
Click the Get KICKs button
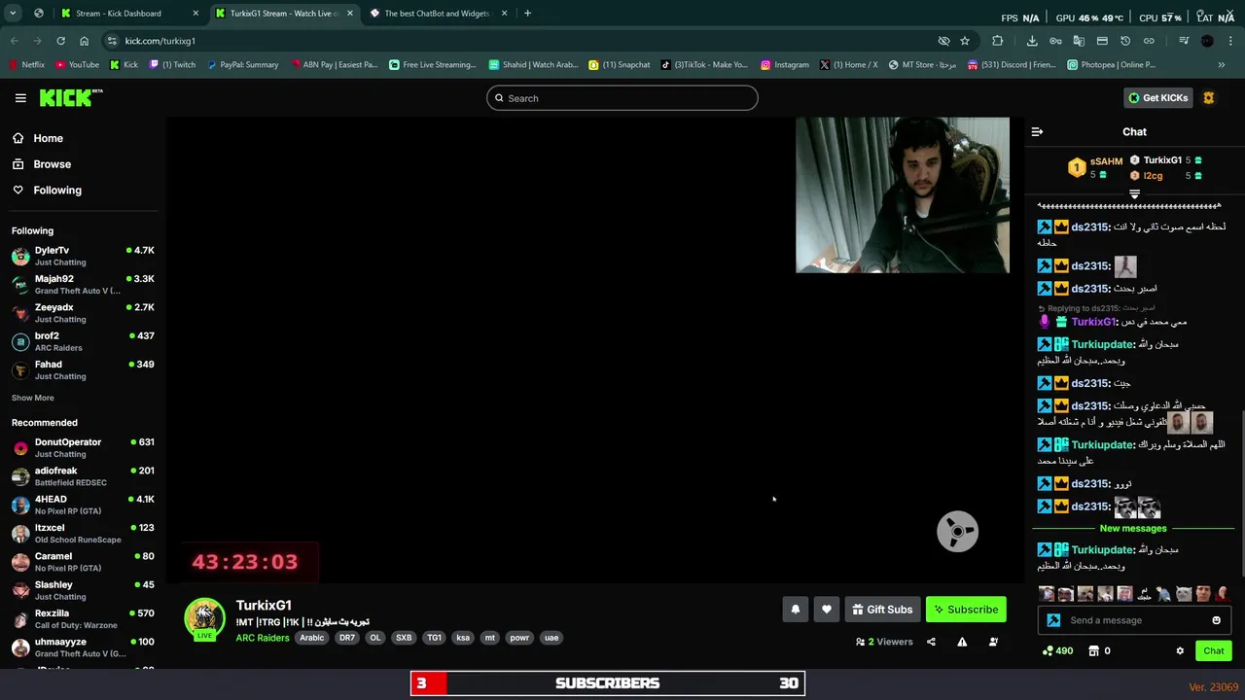coord(1158,98)
